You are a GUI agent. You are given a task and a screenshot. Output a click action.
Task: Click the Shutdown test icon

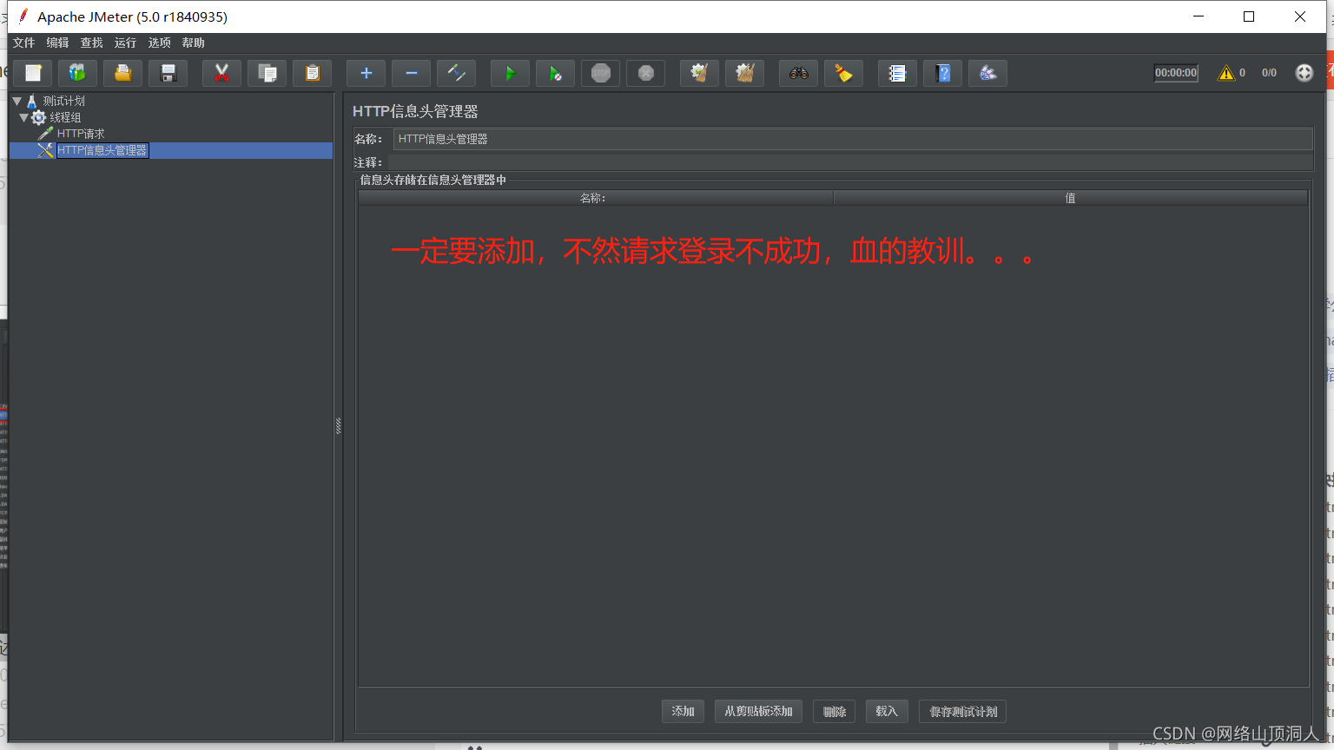(646, 73)
